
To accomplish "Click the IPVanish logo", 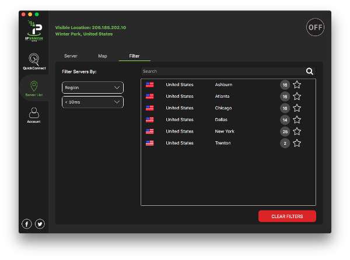I will 34,31.
